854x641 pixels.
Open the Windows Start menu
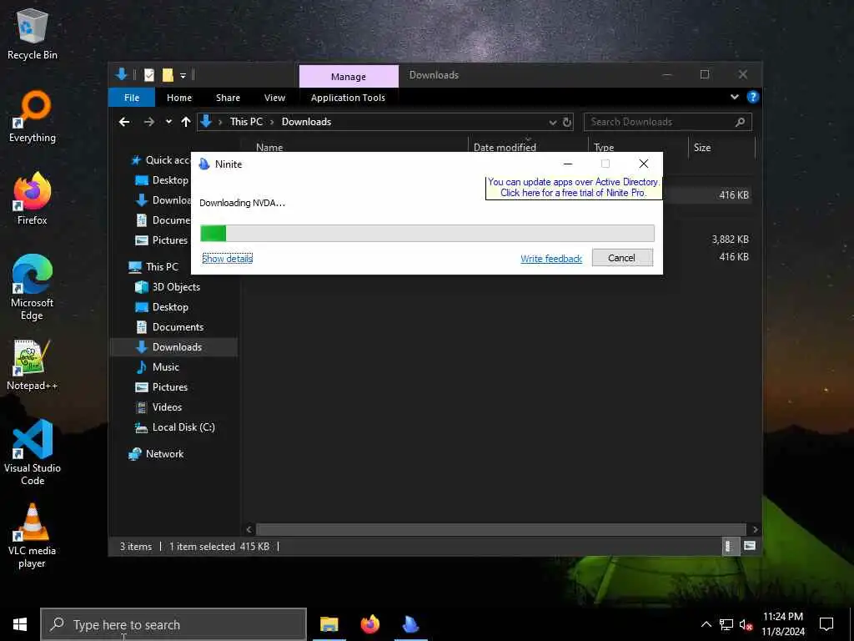point(20,624)
